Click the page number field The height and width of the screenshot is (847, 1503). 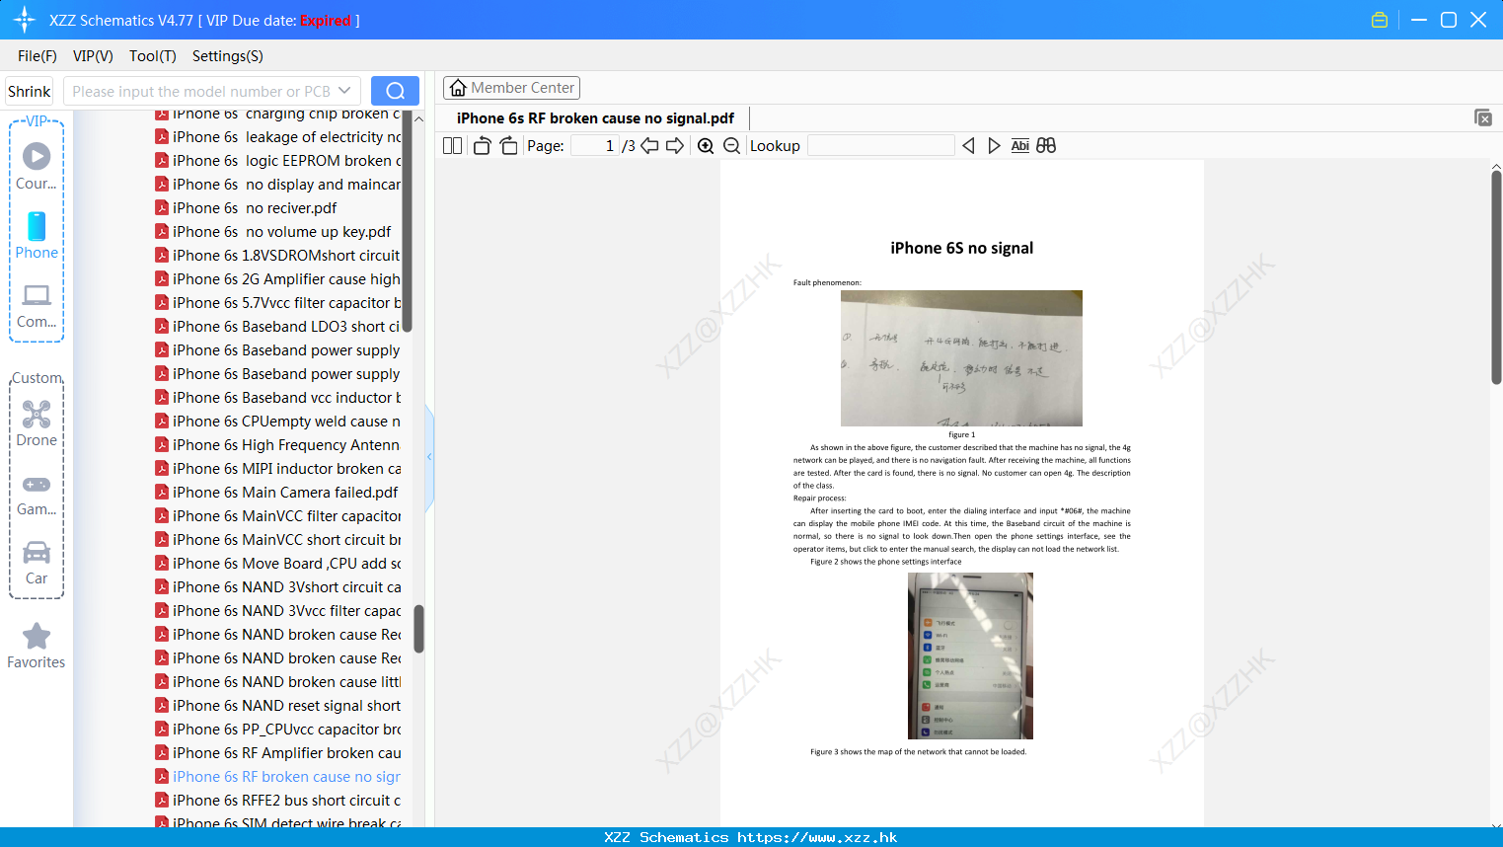click(x=595, y=145)
